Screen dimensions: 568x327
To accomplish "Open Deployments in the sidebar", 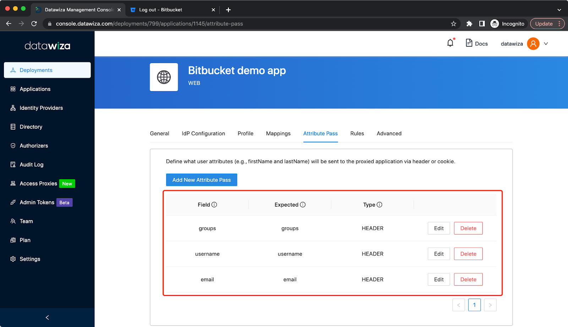I will 47,70.
